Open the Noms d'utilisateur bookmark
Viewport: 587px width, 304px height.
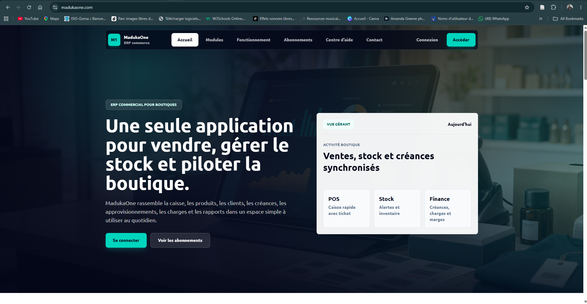[452, 19]
